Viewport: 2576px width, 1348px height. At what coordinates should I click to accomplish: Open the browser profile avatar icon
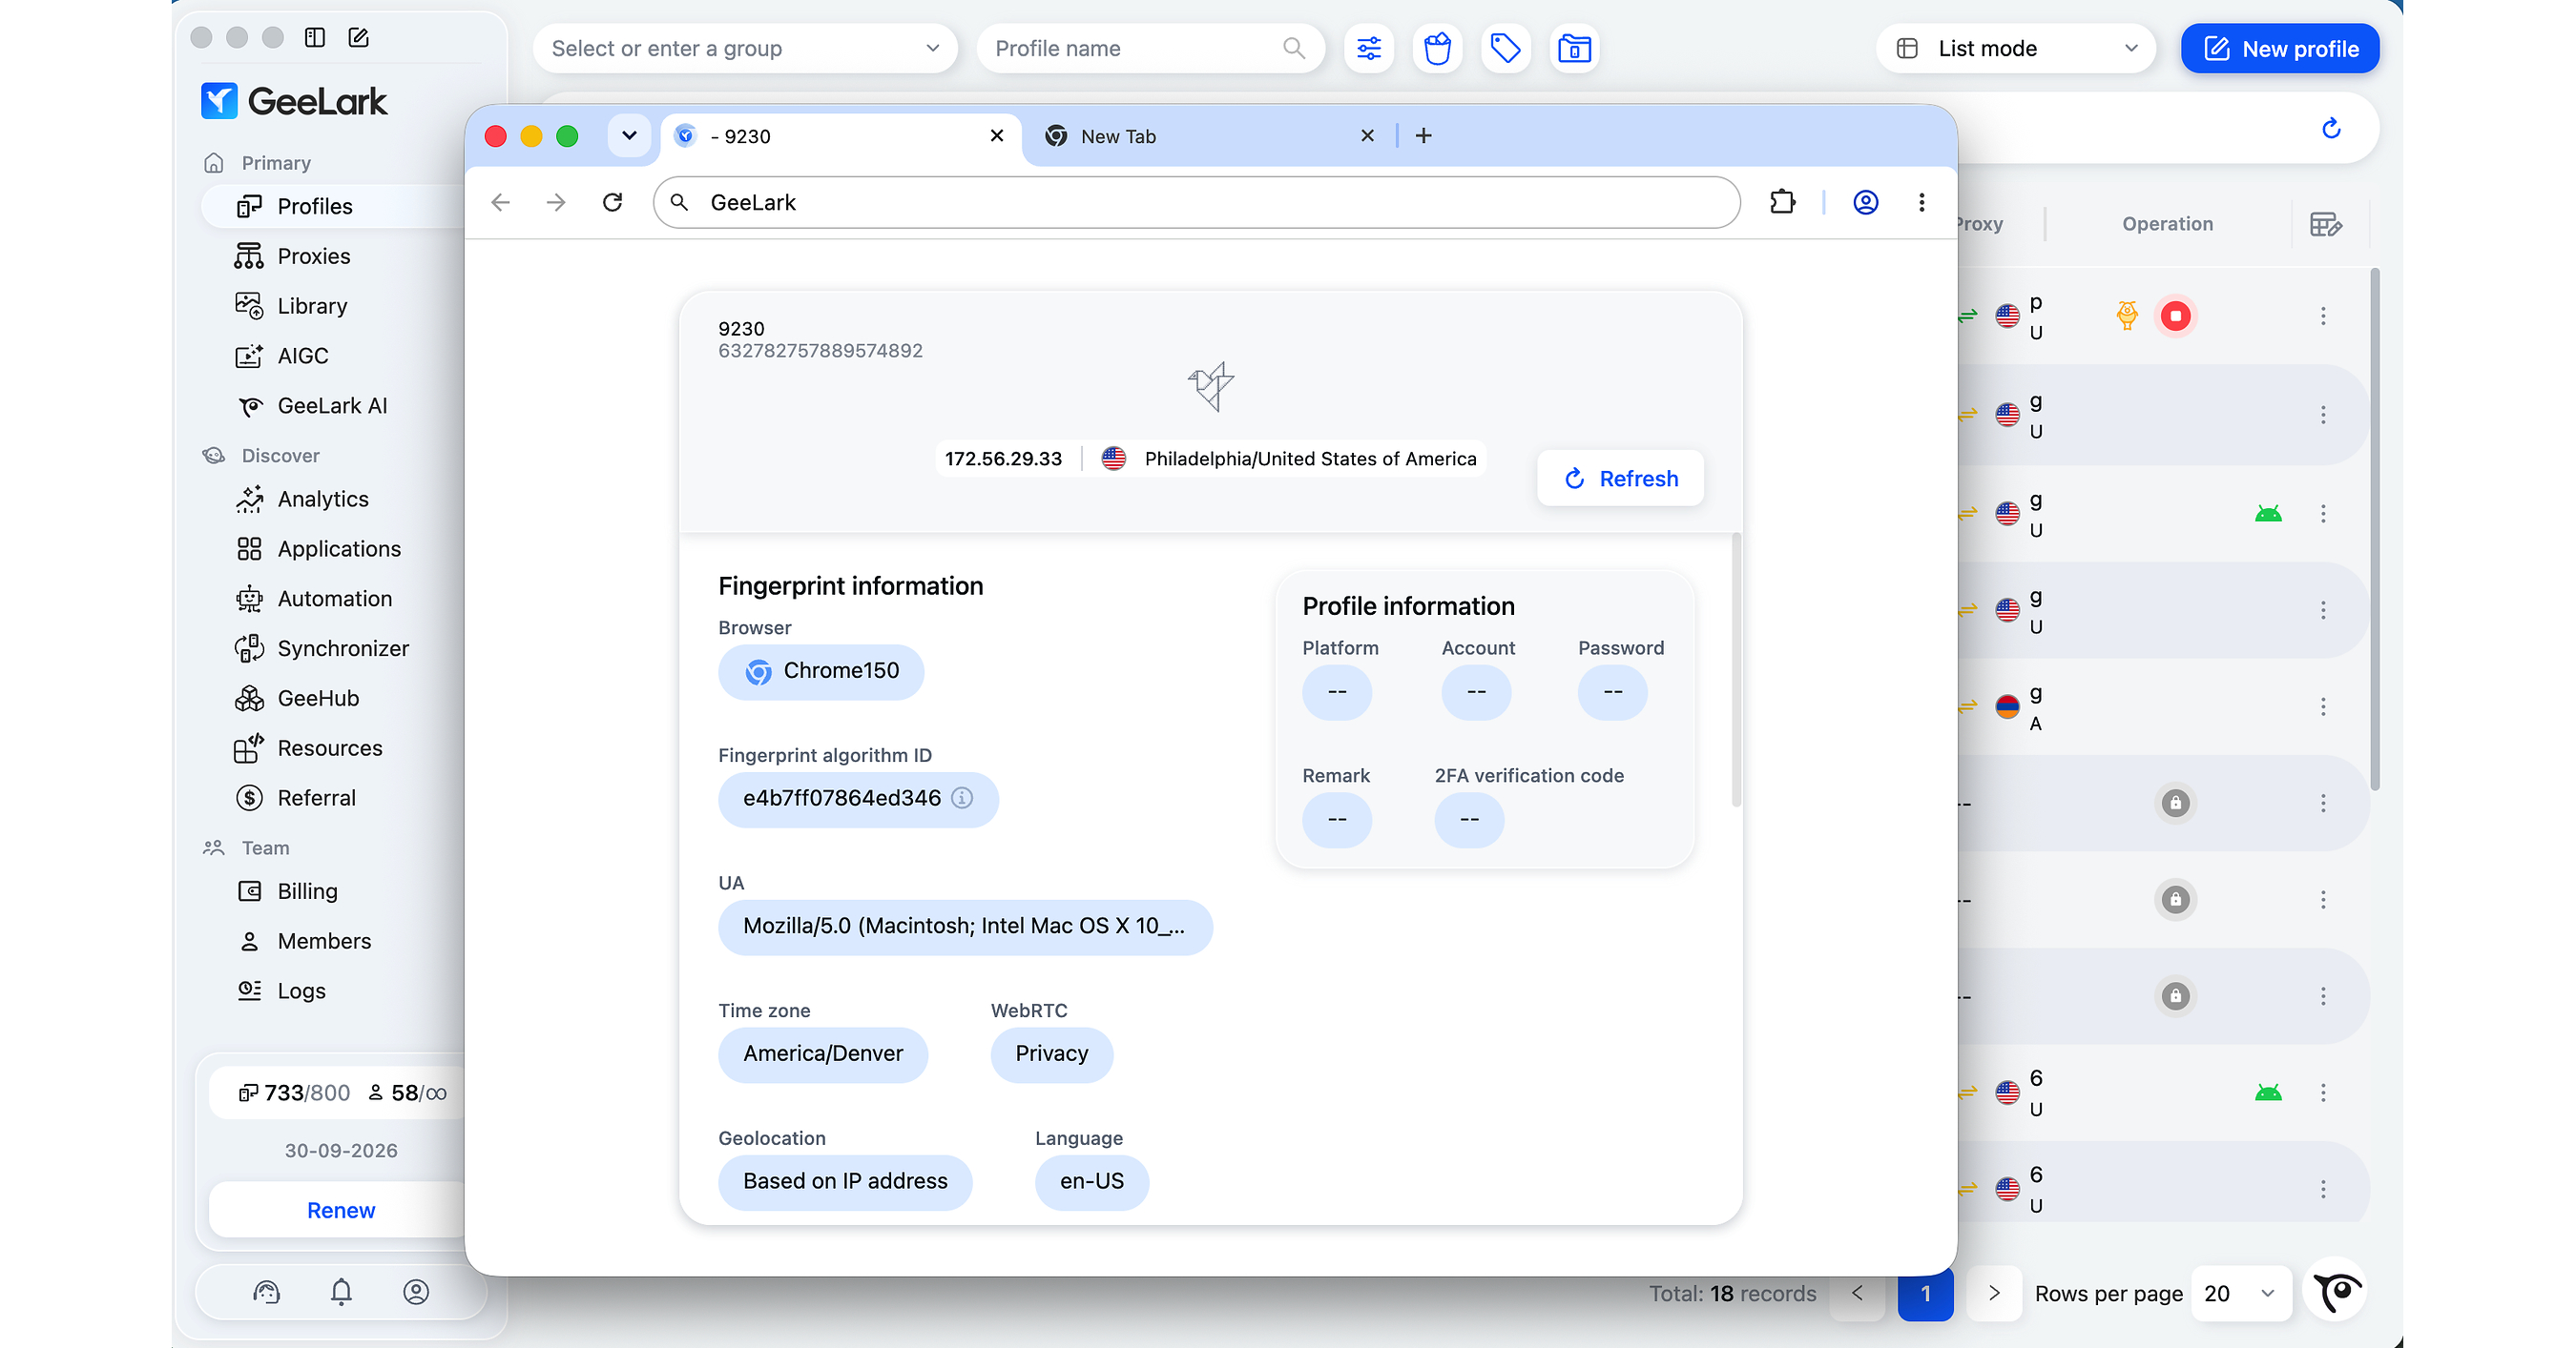(x=1866, y=203)
